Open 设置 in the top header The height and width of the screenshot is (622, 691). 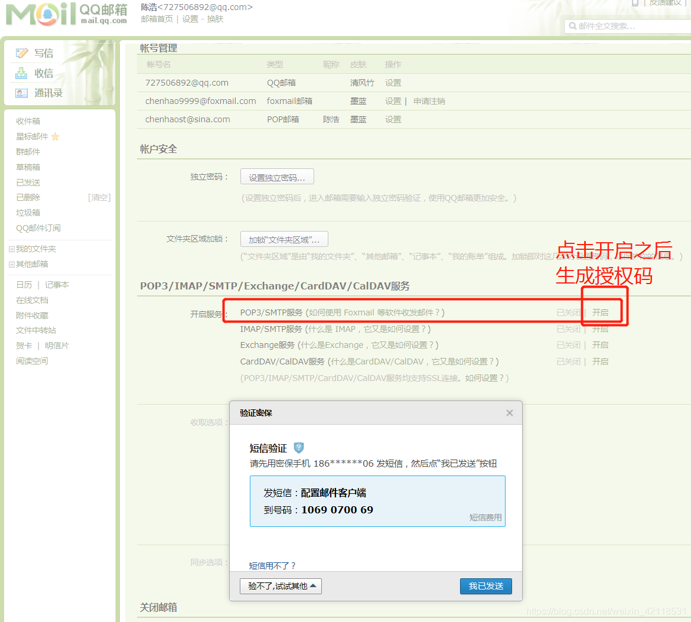coord(190,19)
